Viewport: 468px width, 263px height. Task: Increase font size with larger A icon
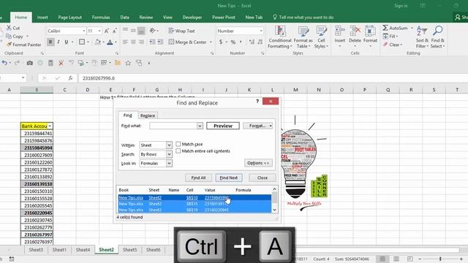(x=107, y=31)
